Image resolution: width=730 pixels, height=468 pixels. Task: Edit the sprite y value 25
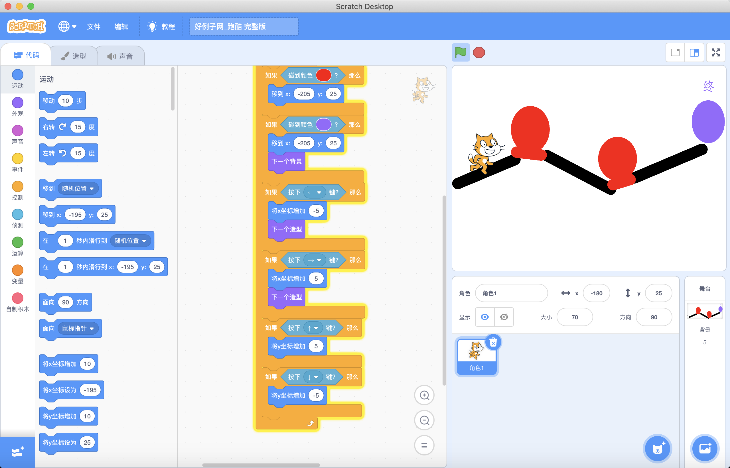658,293
